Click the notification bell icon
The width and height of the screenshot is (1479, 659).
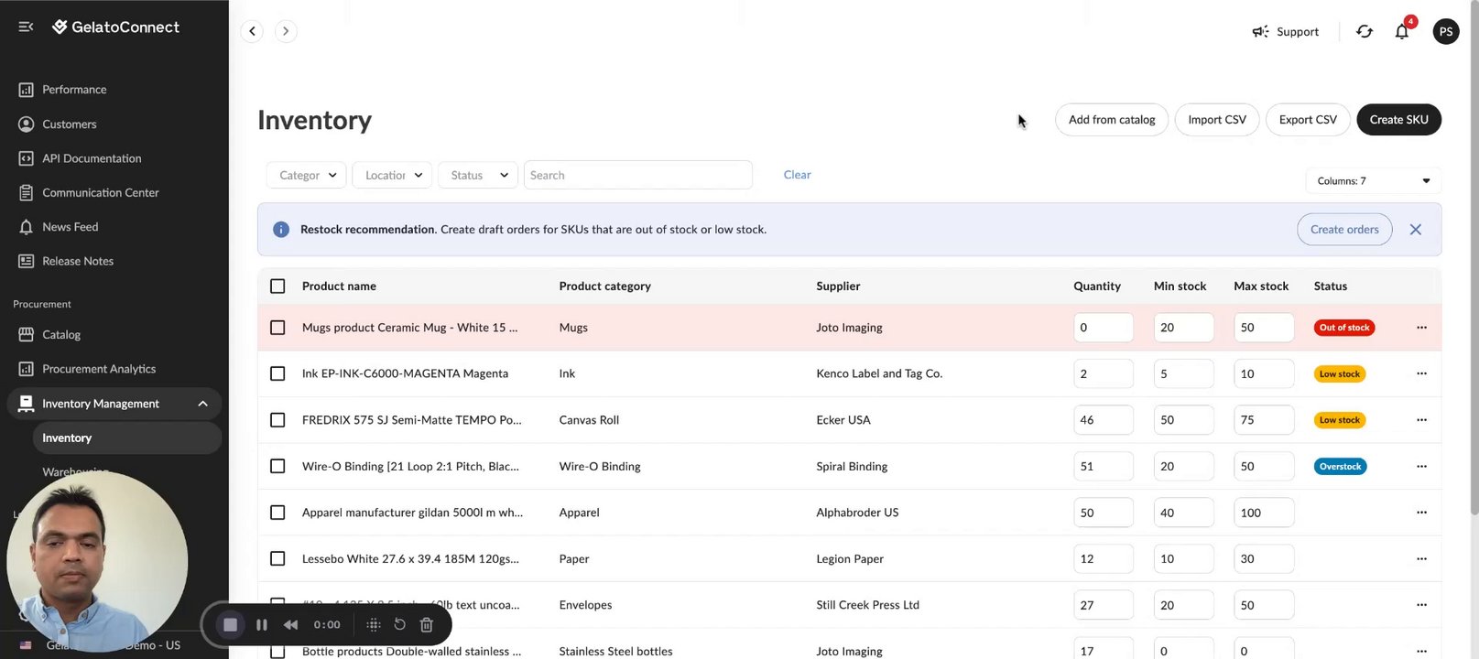[1401, 32]
